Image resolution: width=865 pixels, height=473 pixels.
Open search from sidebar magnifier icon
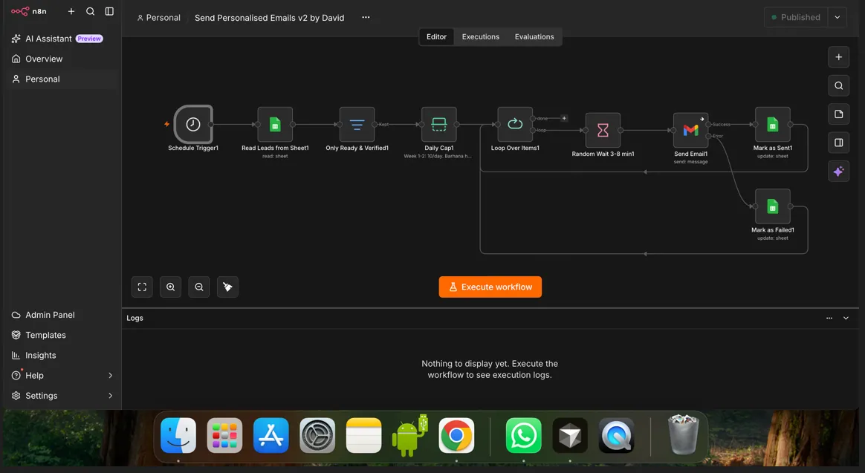91,11
